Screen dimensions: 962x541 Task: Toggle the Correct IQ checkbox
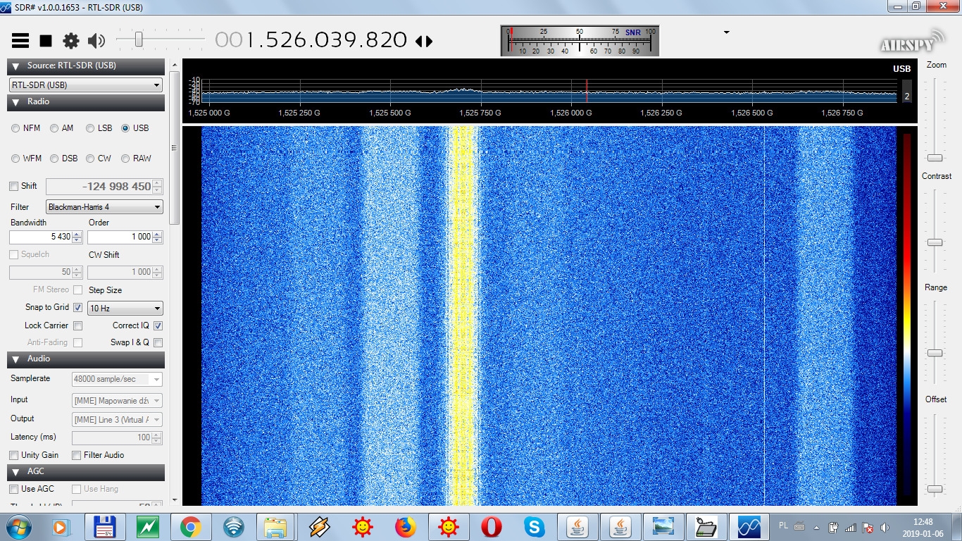point(158,326)
